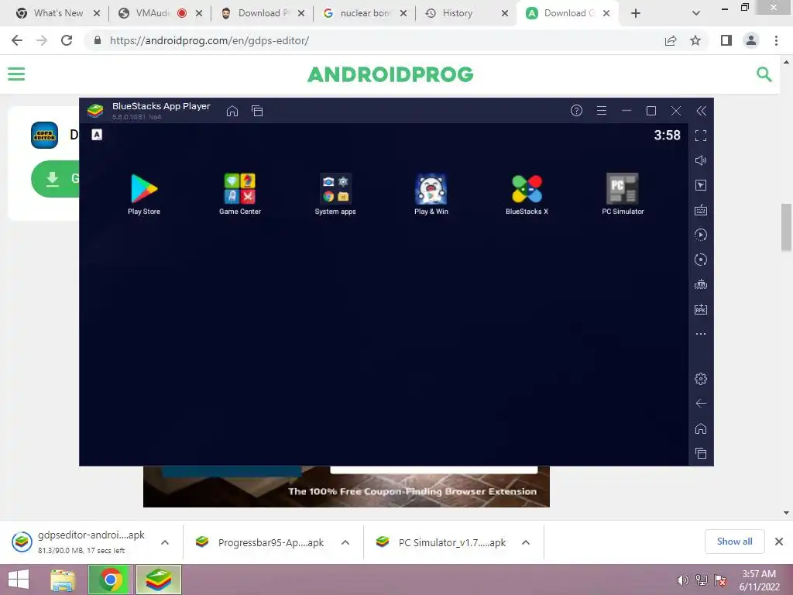
Task: Open BlueStacks help question mark icon
Action: pyautogui.click(x=576, y=110)
